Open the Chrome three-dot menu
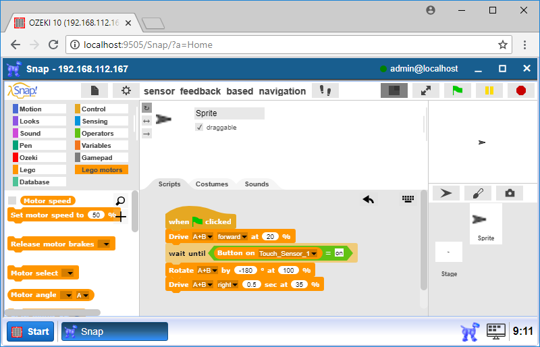540x347 pixels. pos(524,45)
